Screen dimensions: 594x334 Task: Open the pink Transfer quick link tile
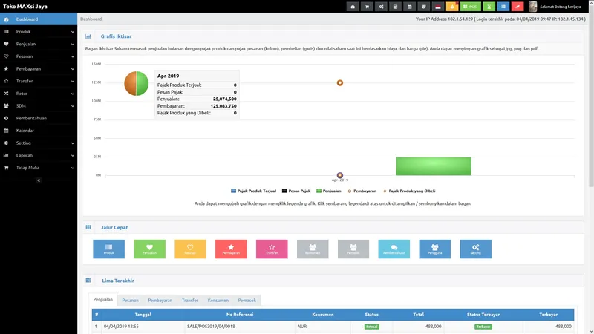(272, 249)
